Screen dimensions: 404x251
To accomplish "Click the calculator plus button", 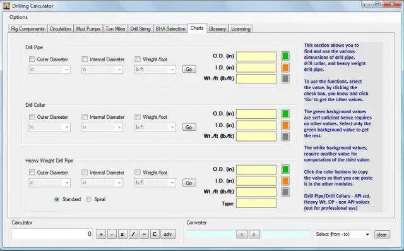I will point(101,234).
